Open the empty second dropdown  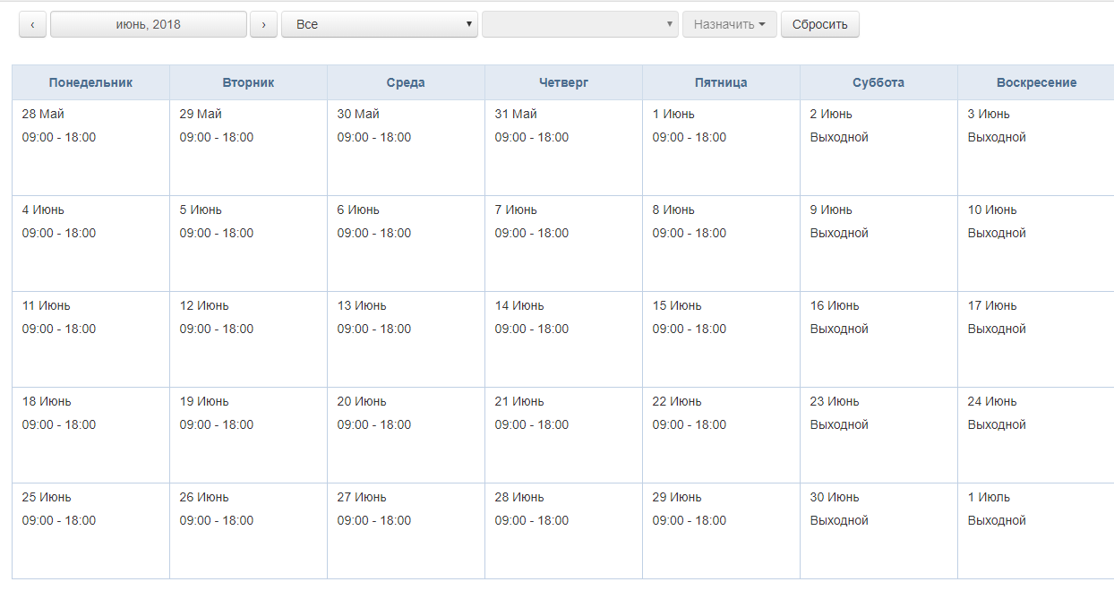coord(579,24)
